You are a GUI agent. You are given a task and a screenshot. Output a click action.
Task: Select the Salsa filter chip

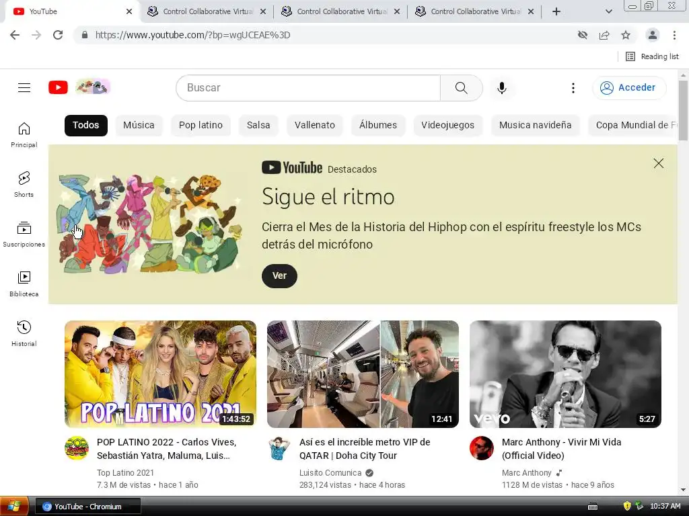(258, 125)
